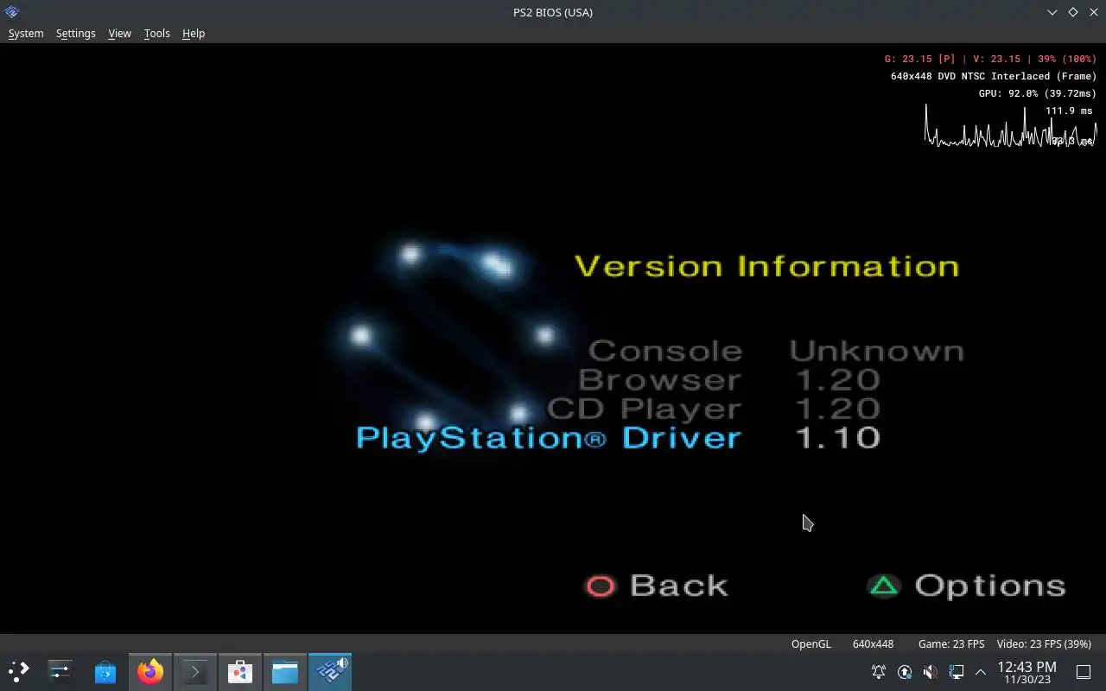1106x691 pixels.
Task: Click the PlayStation Driver version 1.10
Action: tap(836, 437)
